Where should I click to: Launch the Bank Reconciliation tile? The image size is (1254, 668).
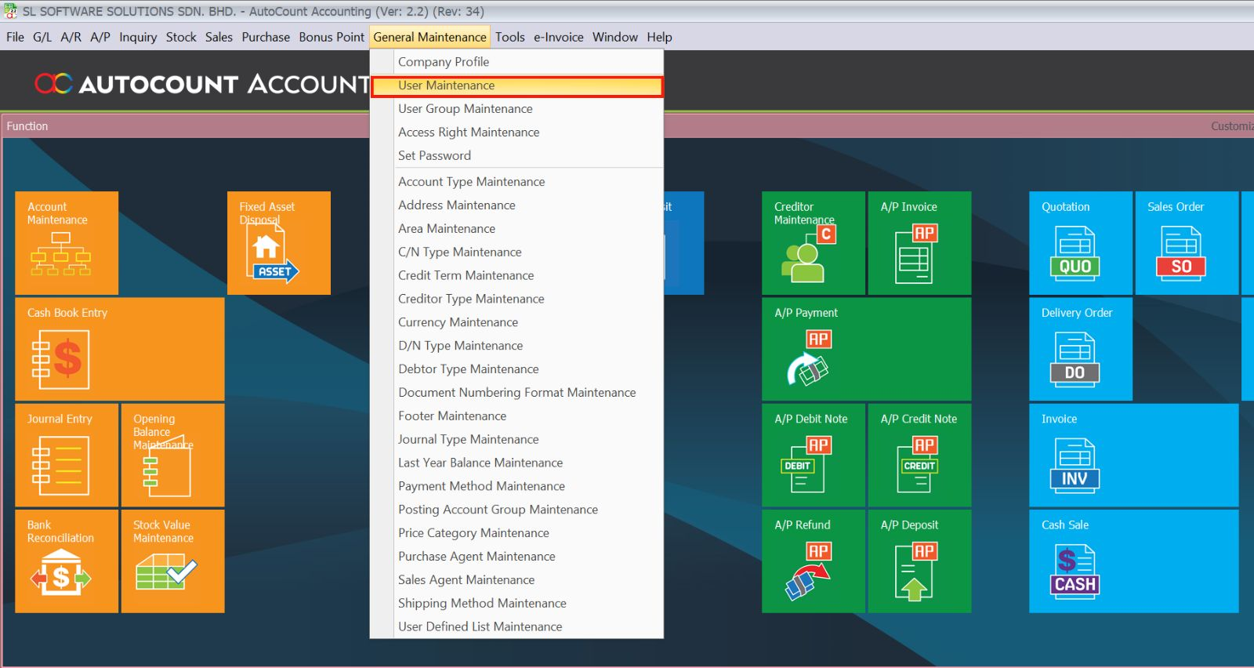[67, 561]
